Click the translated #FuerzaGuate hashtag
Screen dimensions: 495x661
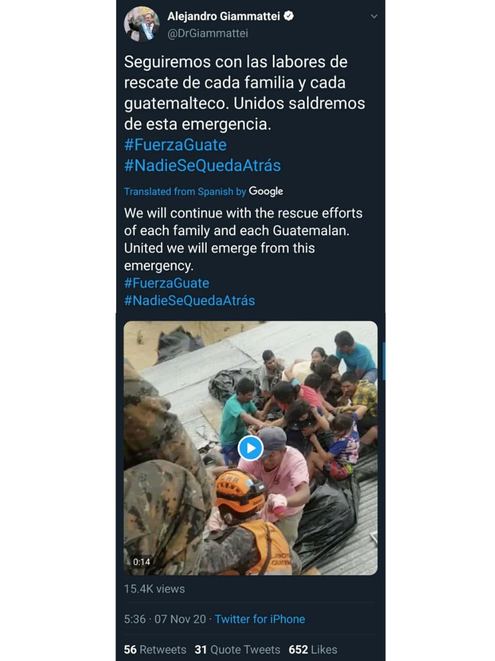(x=167, y=283)
